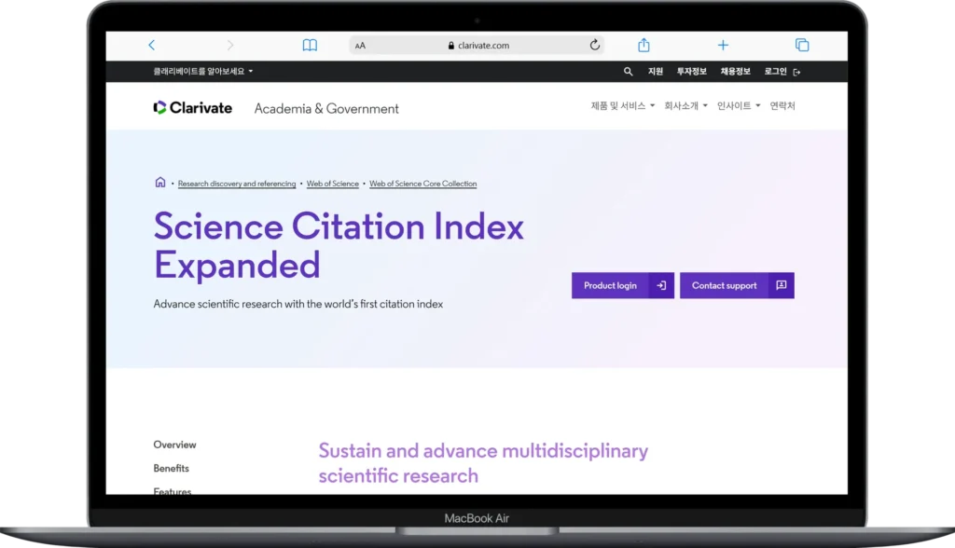Image resolution: width=955 pixels, height=548 pixels.
Task: Go to home via breadcrumb house icon
Action: pyautogui.click(x=160, y=182)
